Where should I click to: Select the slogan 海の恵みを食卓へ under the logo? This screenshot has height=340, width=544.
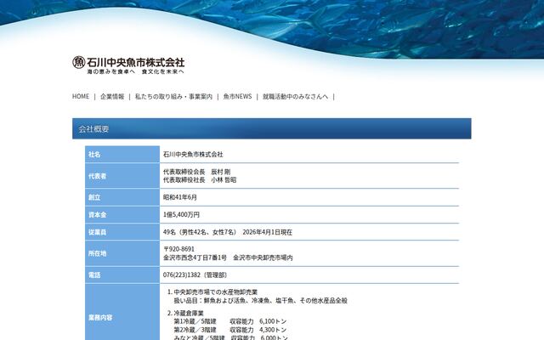[x=110, y=71]
